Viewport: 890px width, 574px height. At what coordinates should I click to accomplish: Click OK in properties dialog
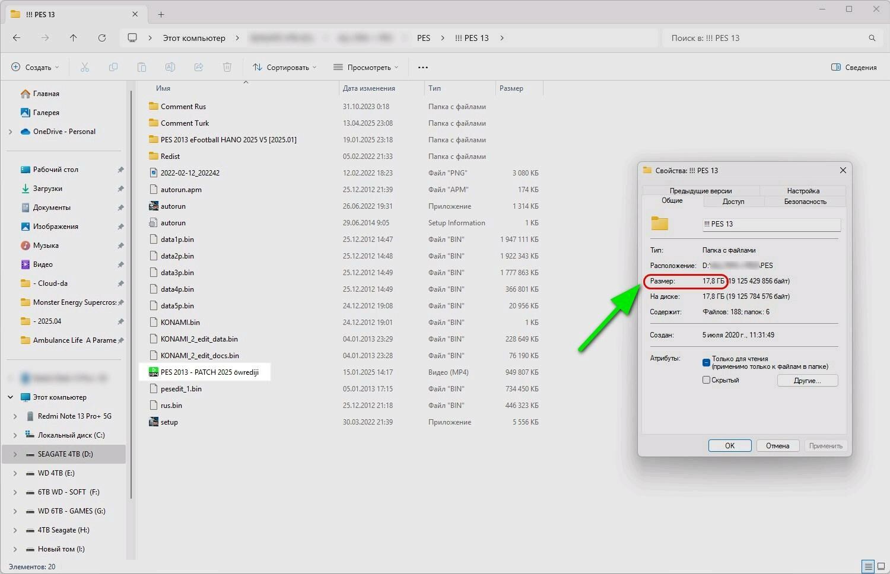[x=730, y=446]
